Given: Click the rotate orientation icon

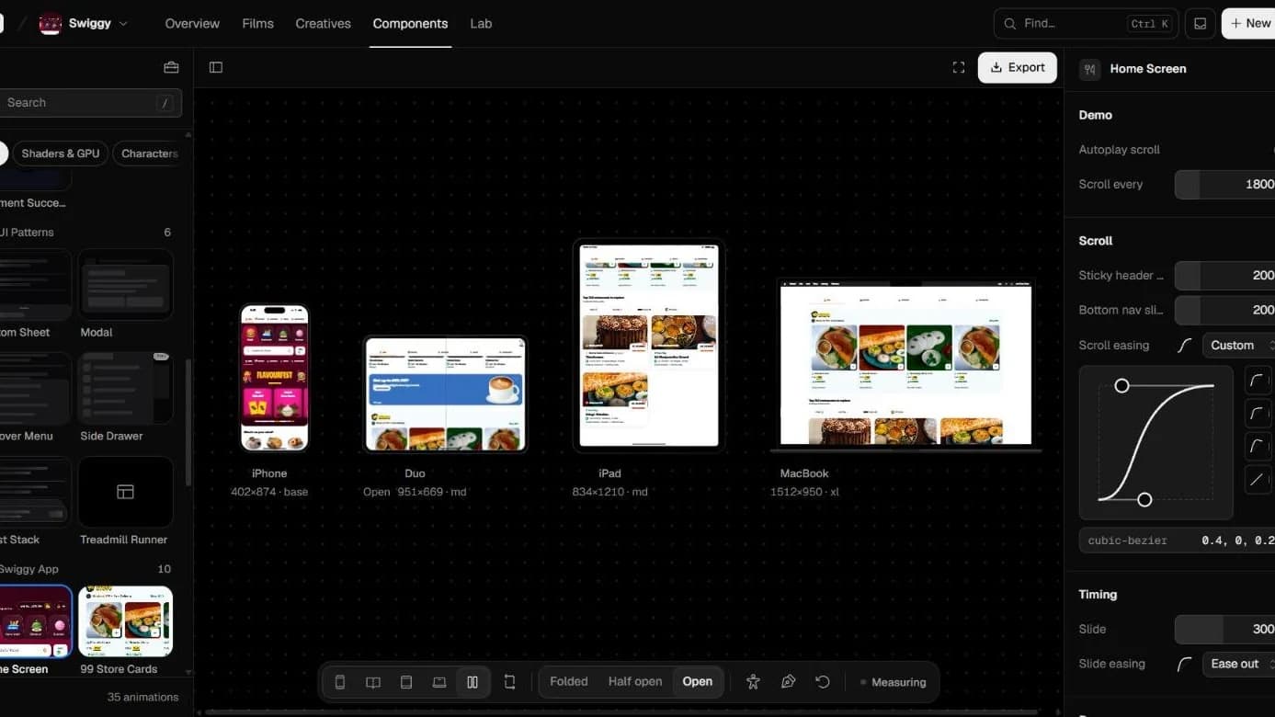Looking at the screenshot, I should [x=509, y=682].
